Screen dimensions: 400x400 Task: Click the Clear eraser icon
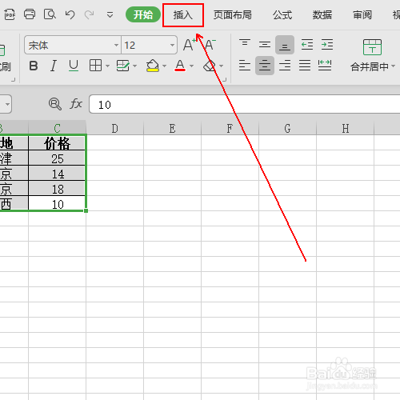(x=210, y=66)
